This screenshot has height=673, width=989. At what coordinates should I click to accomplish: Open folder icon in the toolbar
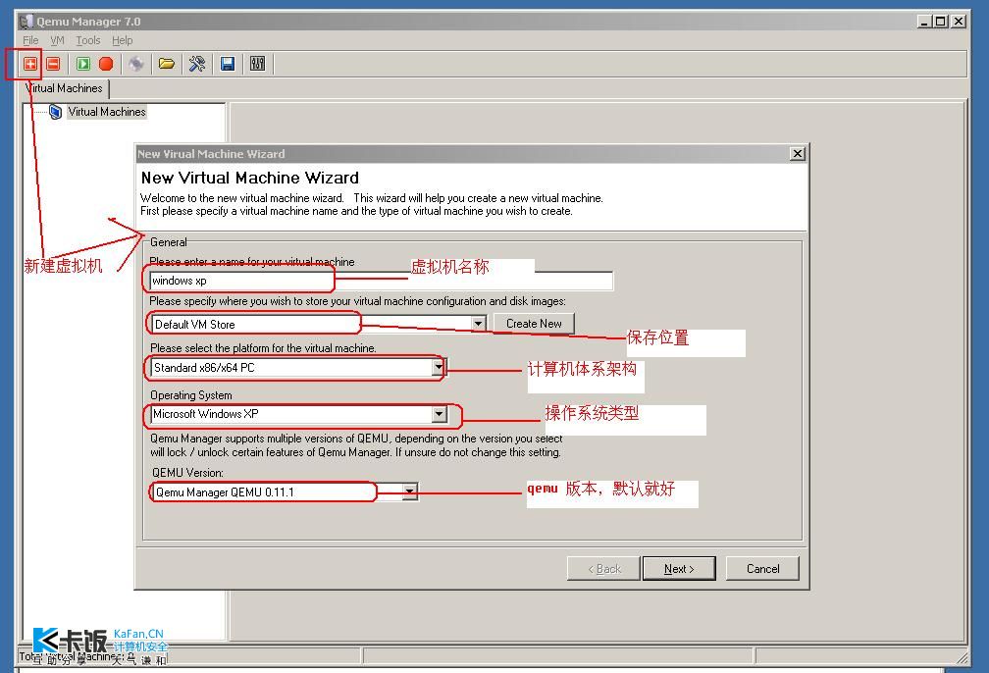[x=167, y=64]
